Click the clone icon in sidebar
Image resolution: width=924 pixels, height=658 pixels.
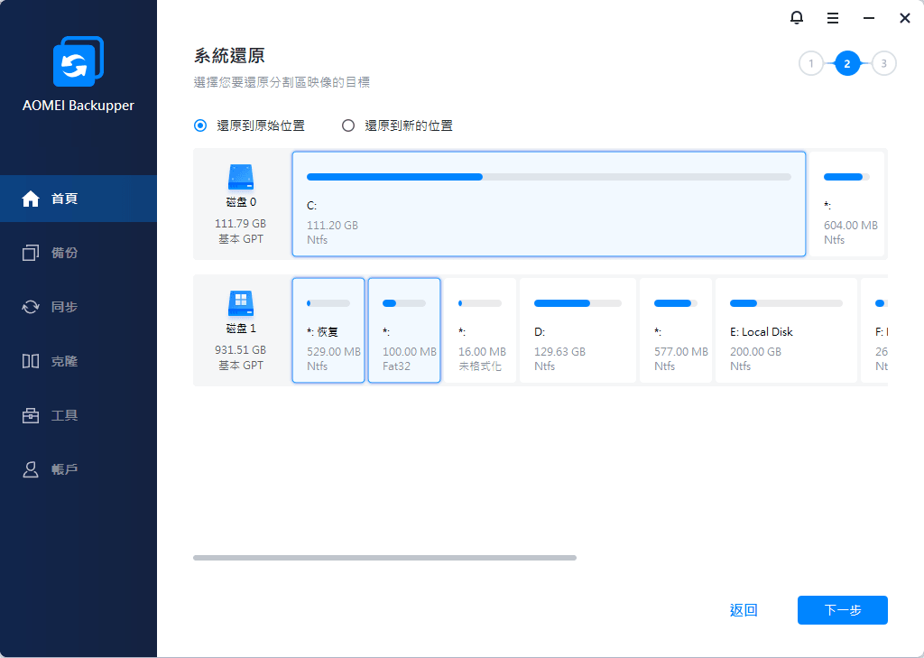(x=31, y=361)
